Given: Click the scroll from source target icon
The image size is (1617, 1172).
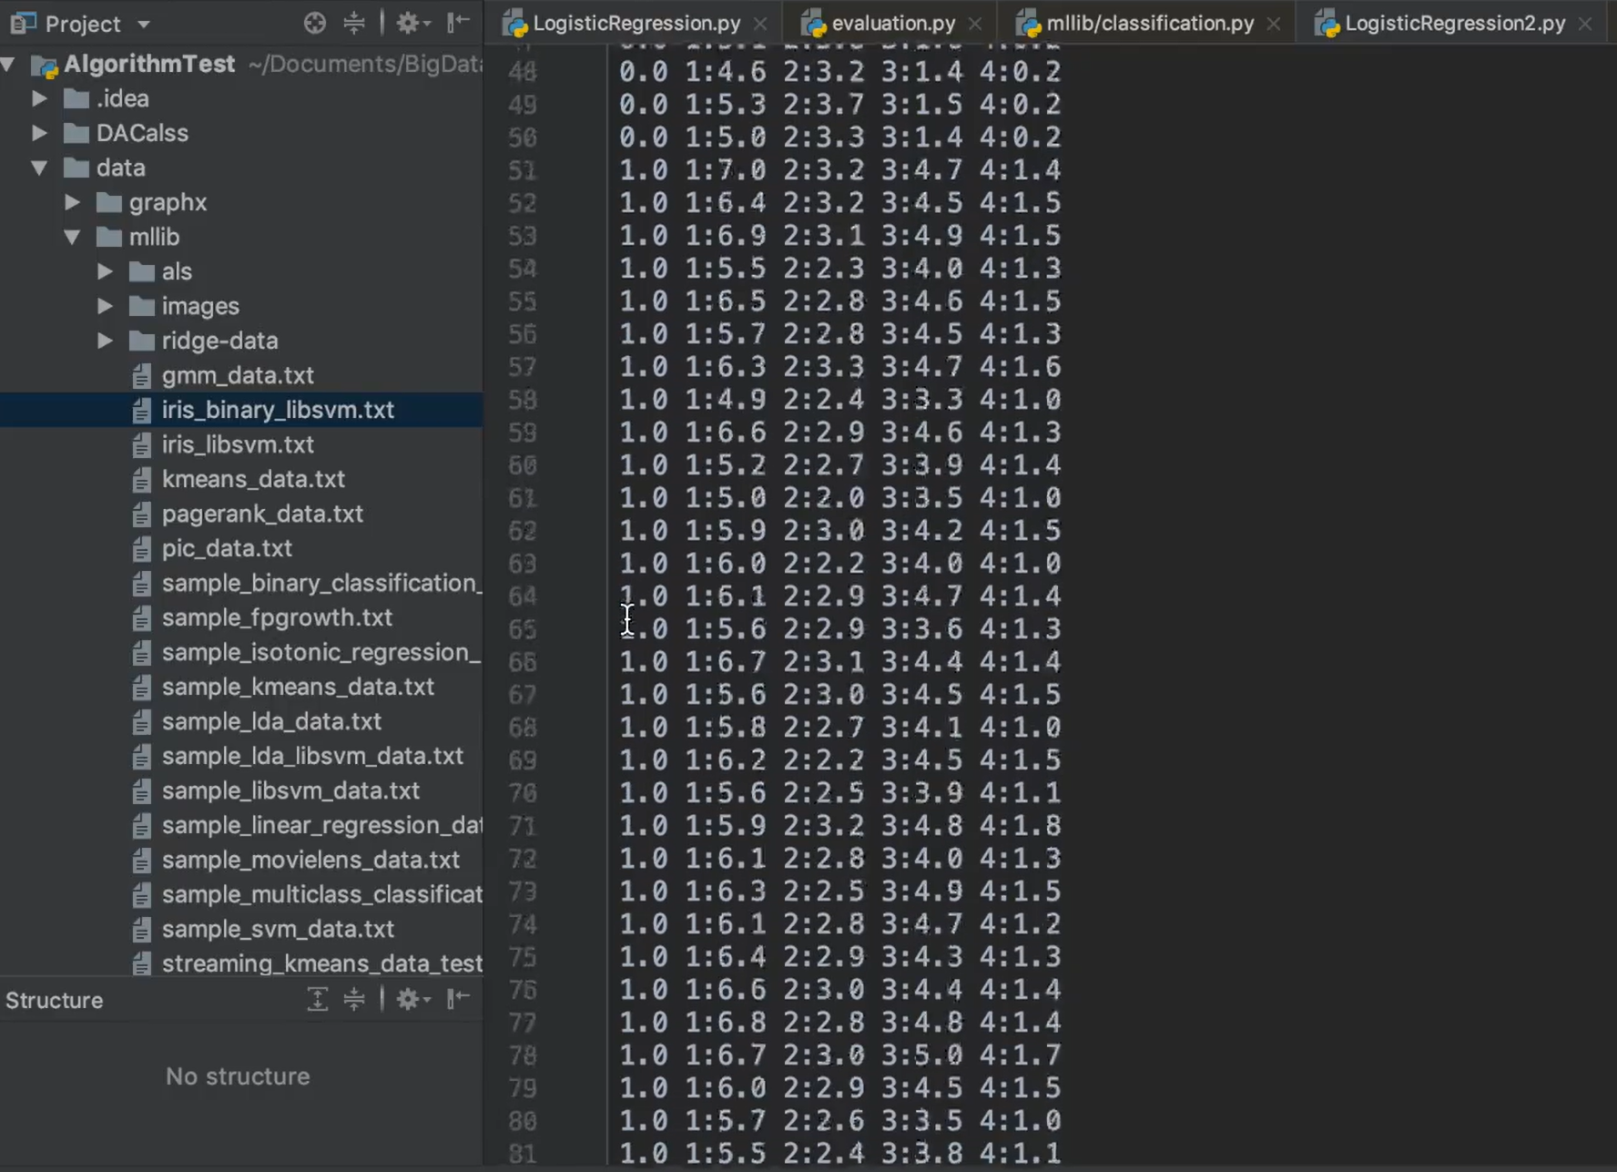Looking at the screenshot, I should pyautogui.click(x=315, y=23).
